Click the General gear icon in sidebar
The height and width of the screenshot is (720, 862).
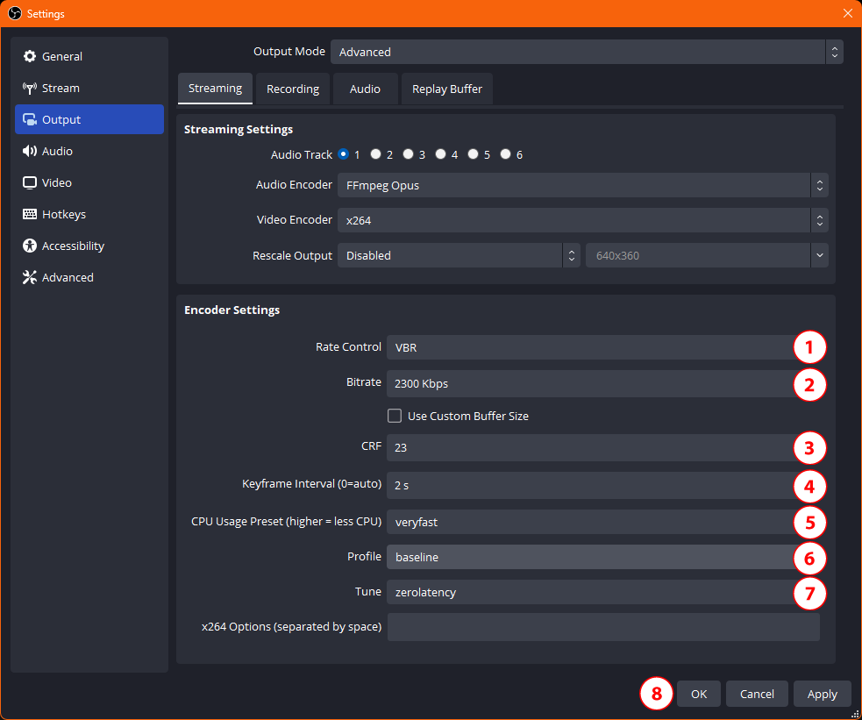tap(30, 56)
